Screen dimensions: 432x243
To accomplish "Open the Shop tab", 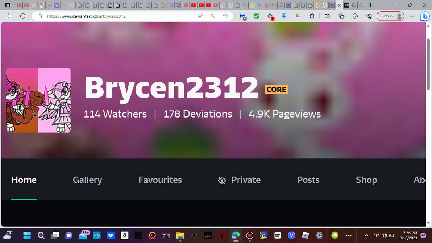I will pos(366,180).
